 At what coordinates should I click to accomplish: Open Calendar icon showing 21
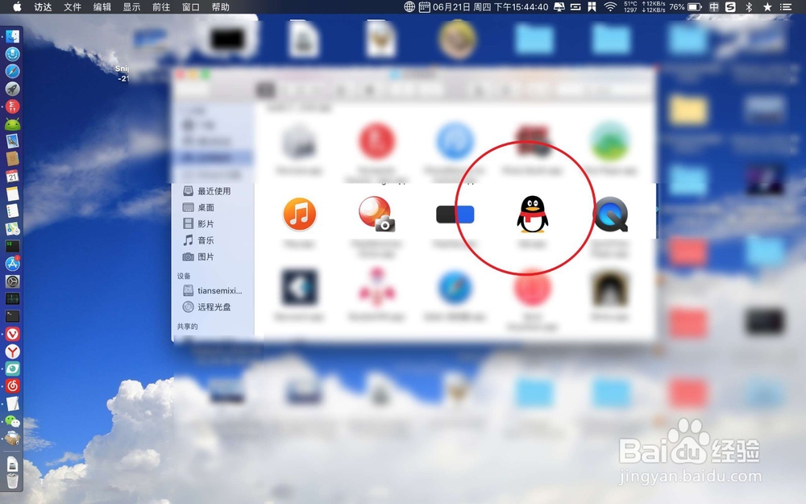(12, 177)
